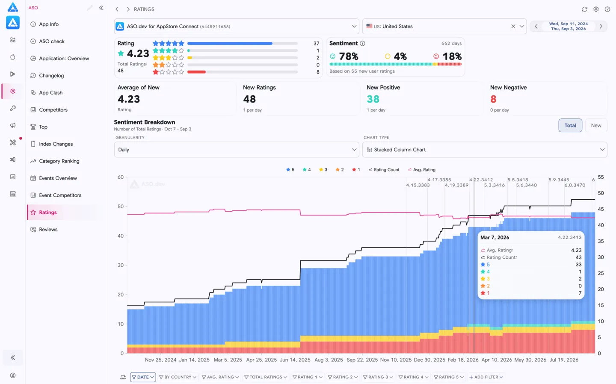
Task: Open the RATING 2 filter dropdown
Action: coord(342,377)
